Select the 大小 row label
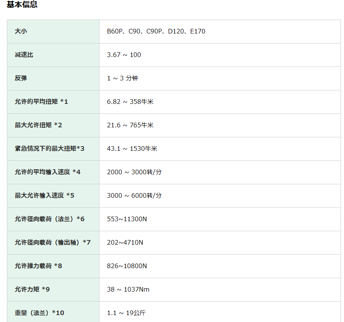 tap(21, 31)
